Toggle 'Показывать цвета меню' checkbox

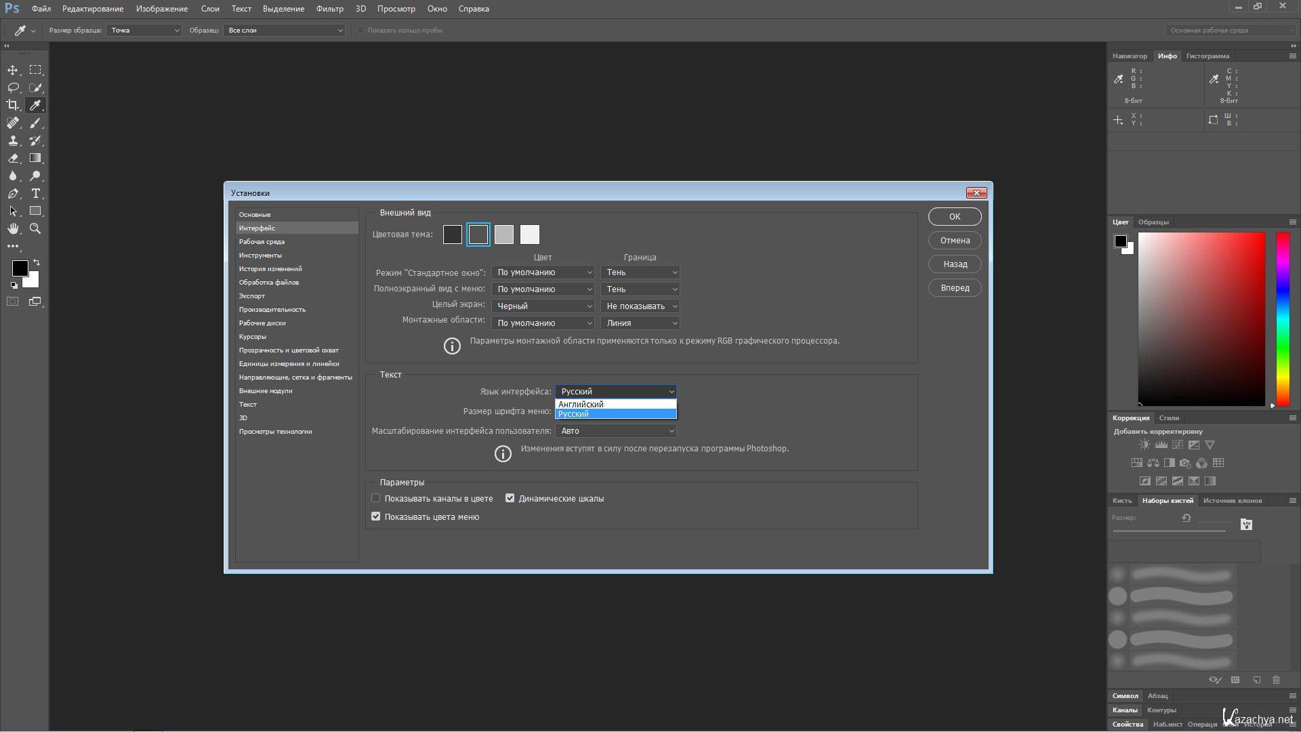point(376,516)
